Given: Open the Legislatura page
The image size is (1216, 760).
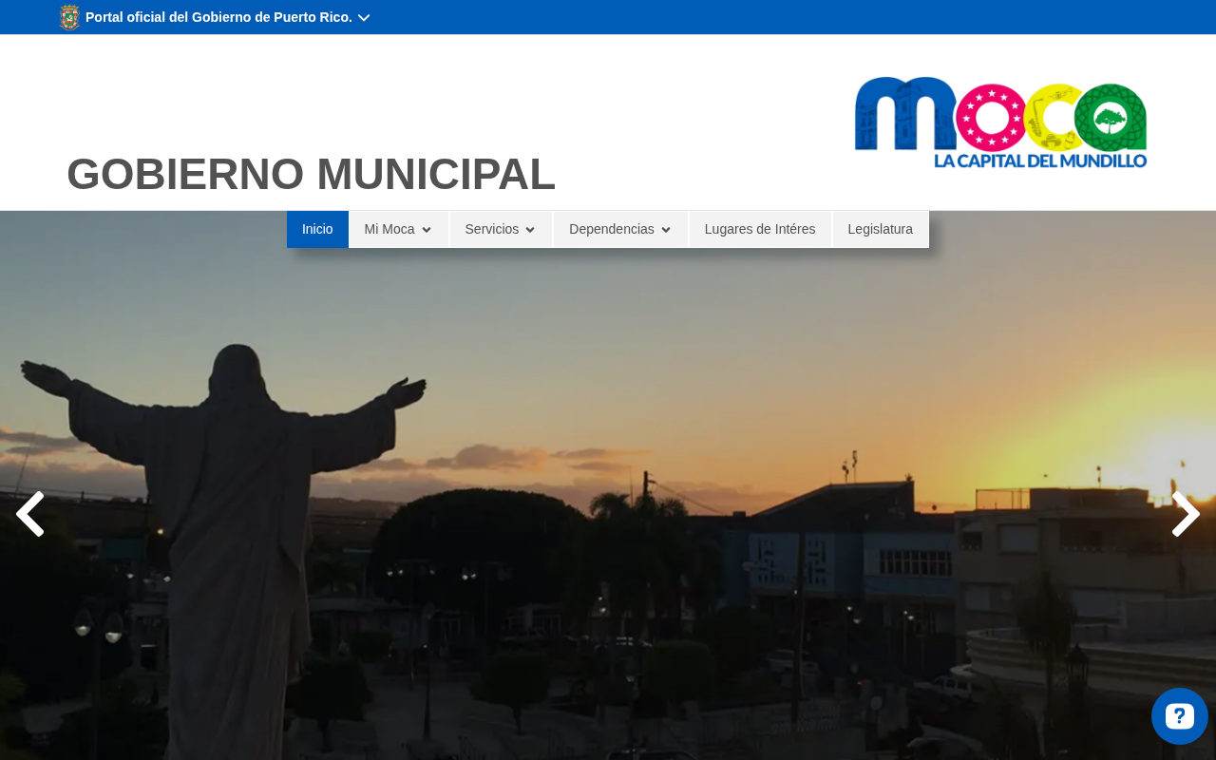Looking at the screenshot, I should pos(881,229).
